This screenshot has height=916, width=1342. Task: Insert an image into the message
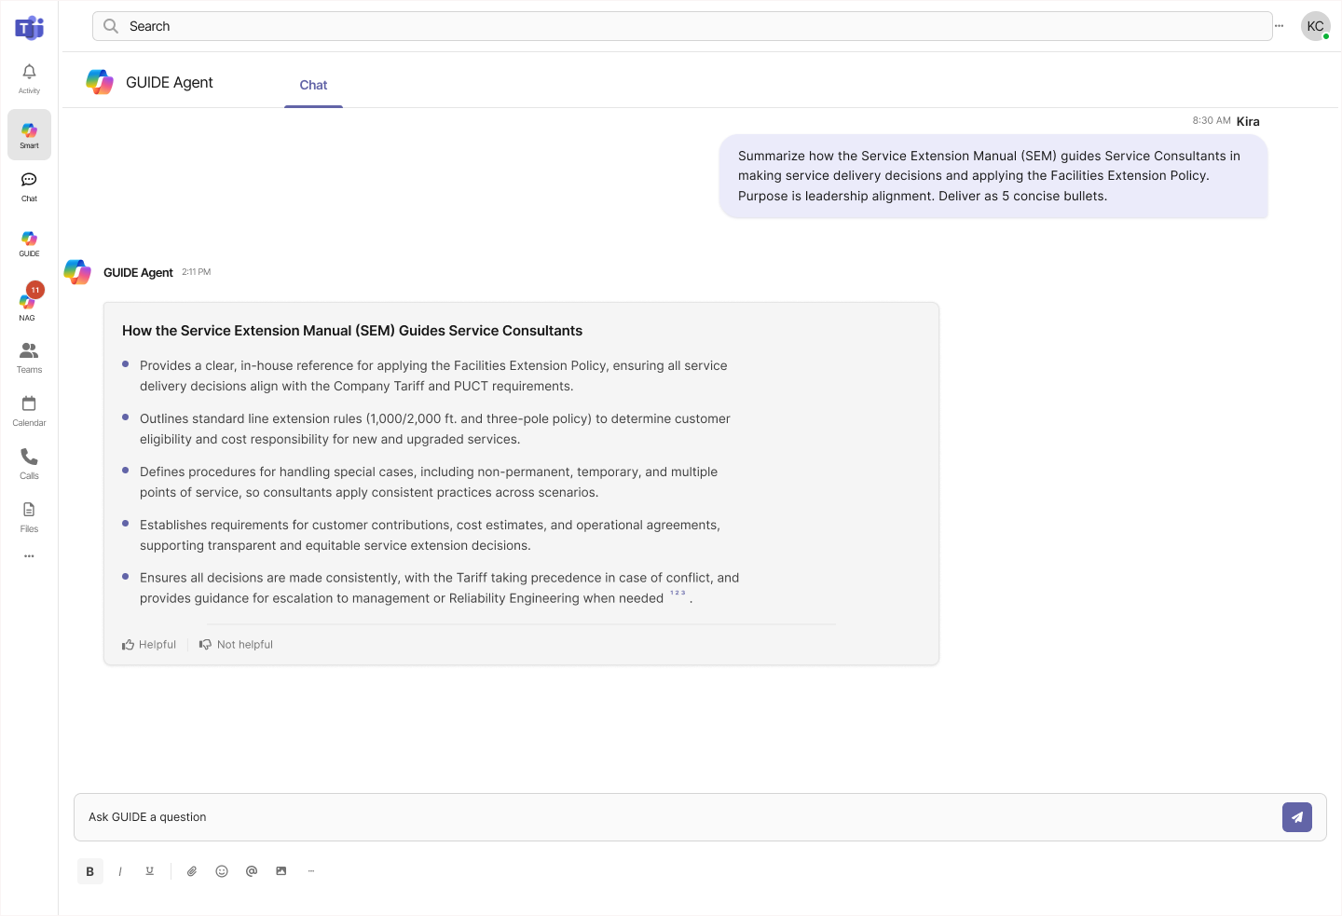[281, 871]
